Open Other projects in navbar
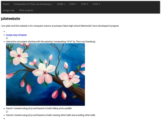The image size is (161, 120). [26, 10]
